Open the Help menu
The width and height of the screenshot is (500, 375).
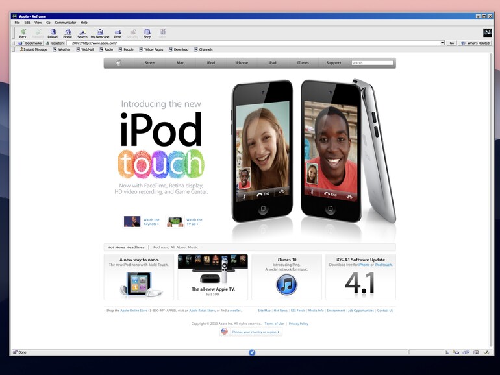coord(84,23)
